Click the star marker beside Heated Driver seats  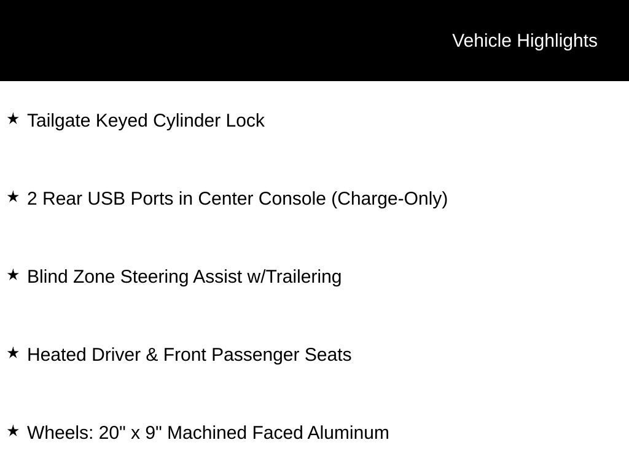click(13, 353)
